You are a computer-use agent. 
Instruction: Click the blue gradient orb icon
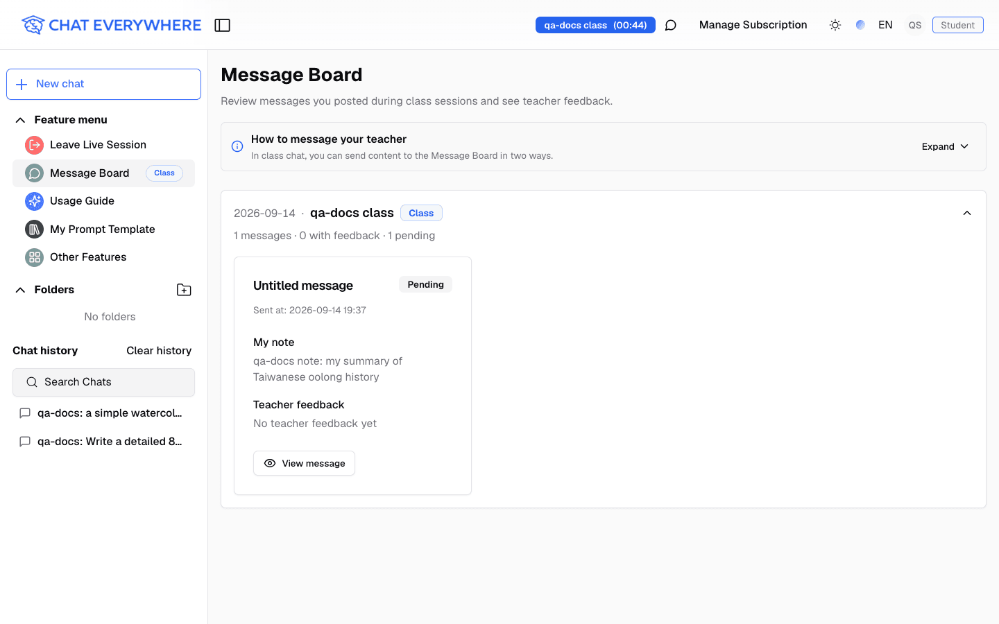tap(860, 25)
